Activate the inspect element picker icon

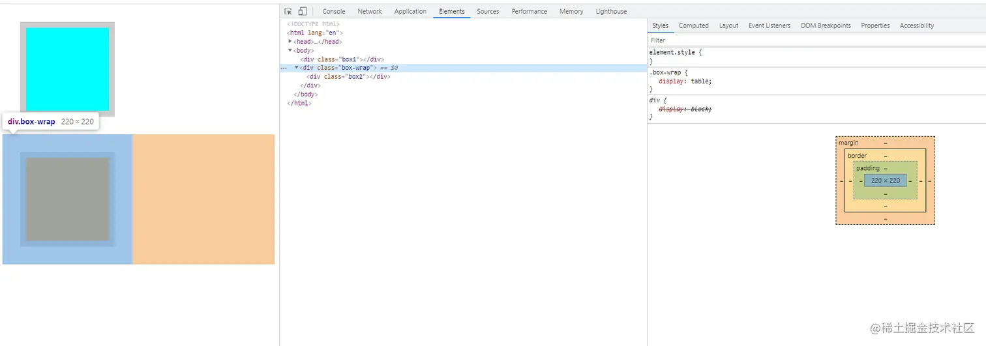288,11
